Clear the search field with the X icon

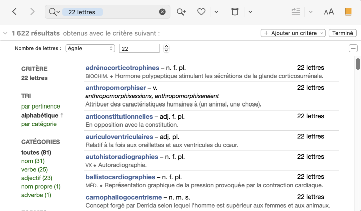[x=162, y=12]
